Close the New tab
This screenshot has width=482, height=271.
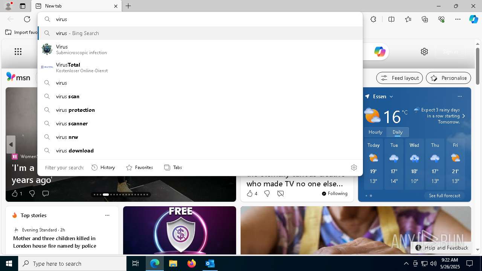(116, 6)
